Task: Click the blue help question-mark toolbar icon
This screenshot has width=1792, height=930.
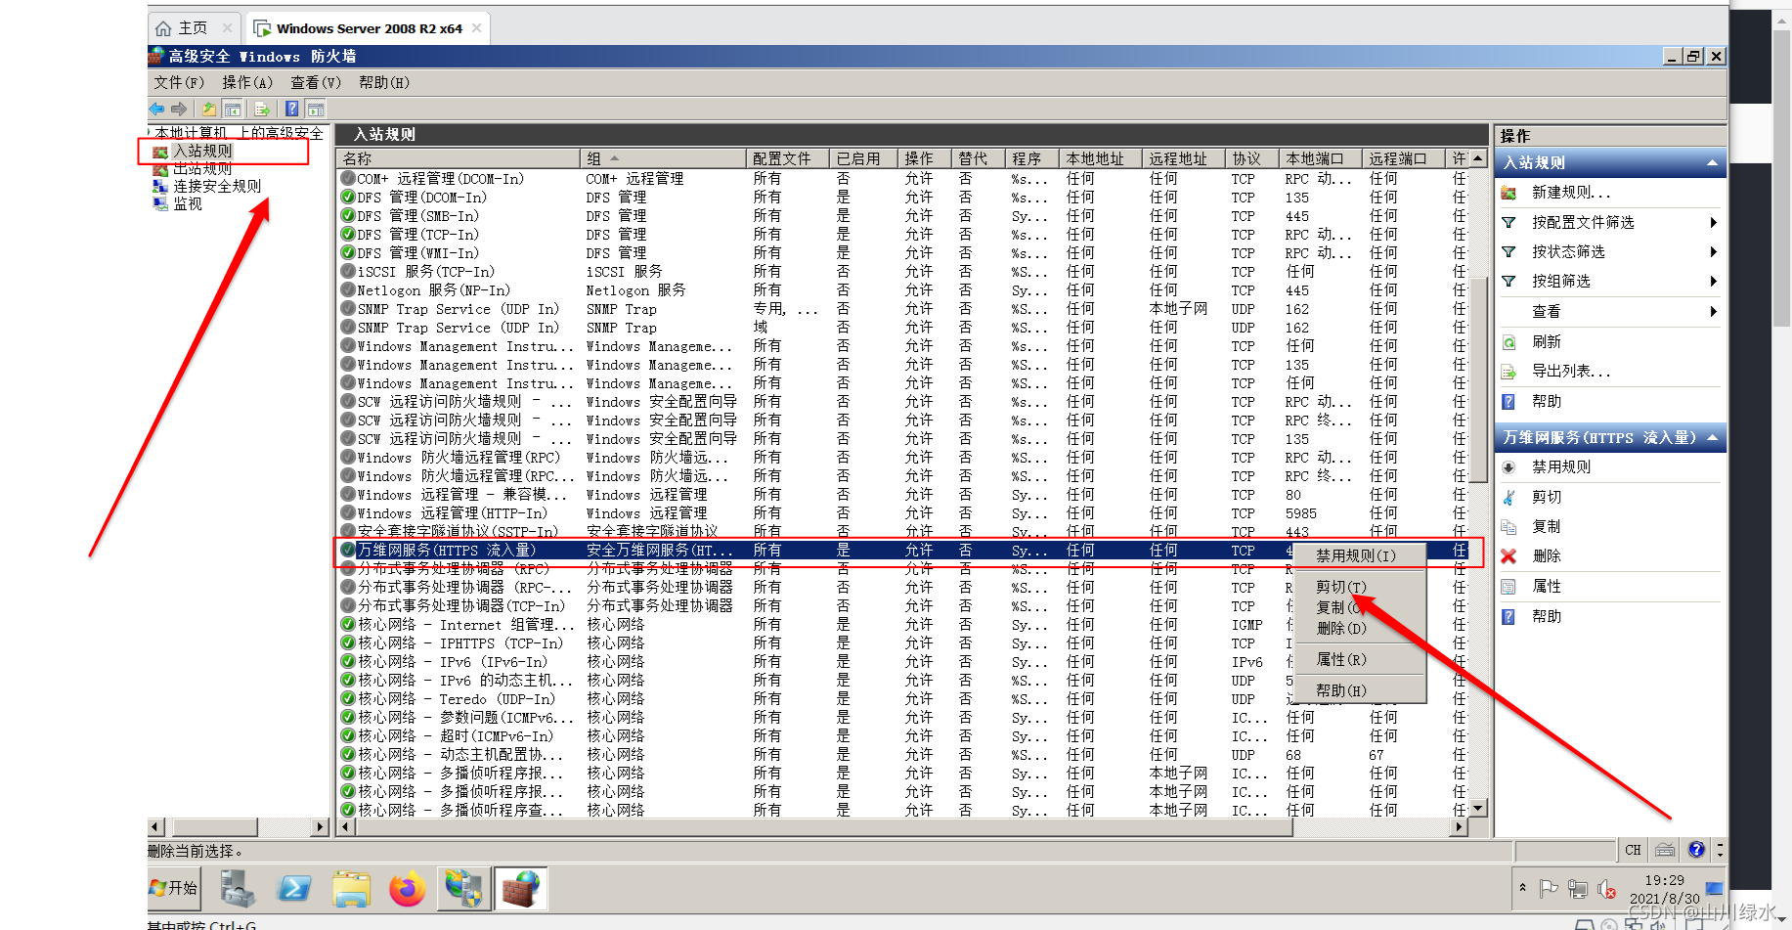Action: point(291,109)
